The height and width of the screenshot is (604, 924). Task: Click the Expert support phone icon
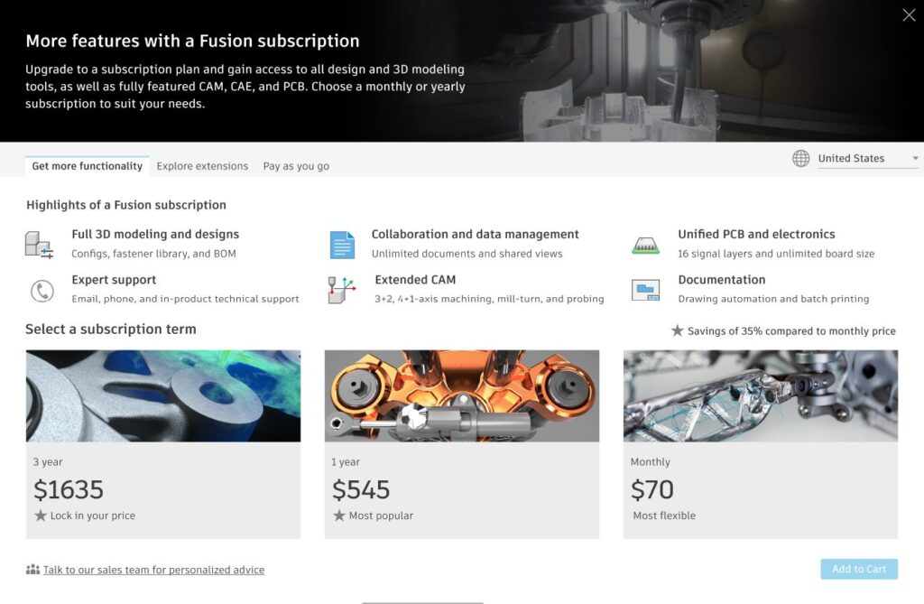(x=42, y=291)
